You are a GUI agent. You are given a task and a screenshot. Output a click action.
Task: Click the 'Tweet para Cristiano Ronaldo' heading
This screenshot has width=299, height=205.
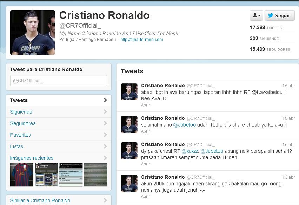(x=46, y=69)
